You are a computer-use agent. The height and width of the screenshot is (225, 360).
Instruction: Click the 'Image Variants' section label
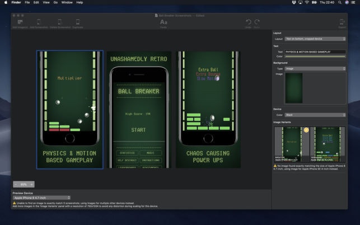pyautogui.click(x=282, y=122)
